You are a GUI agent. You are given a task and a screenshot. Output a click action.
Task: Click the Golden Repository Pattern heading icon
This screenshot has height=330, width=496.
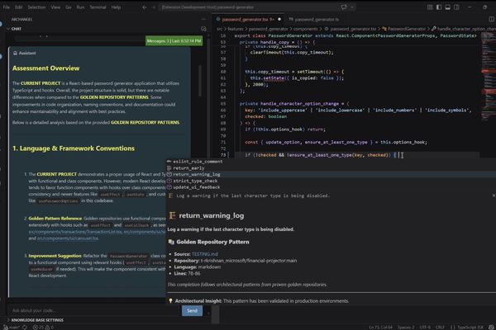tap(171, 242)
